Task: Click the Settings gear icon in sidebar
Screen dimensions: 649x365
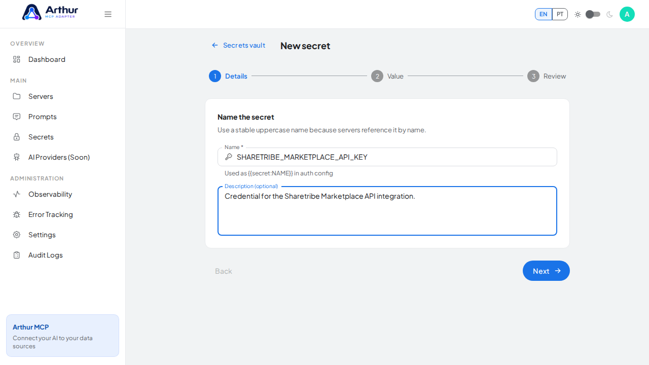Action: pyautogui.click(x=17, y=235)
